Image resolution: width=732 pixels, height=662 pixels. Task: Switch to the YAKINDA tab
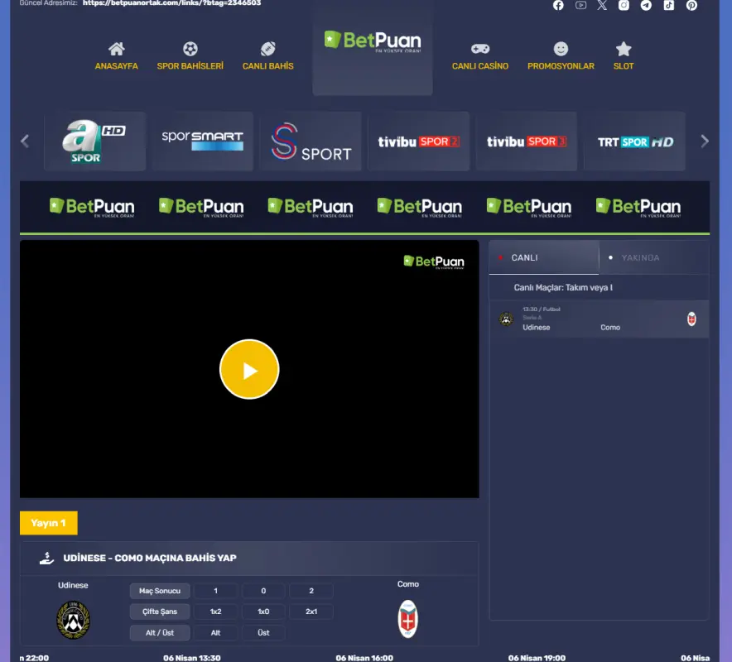639,257
